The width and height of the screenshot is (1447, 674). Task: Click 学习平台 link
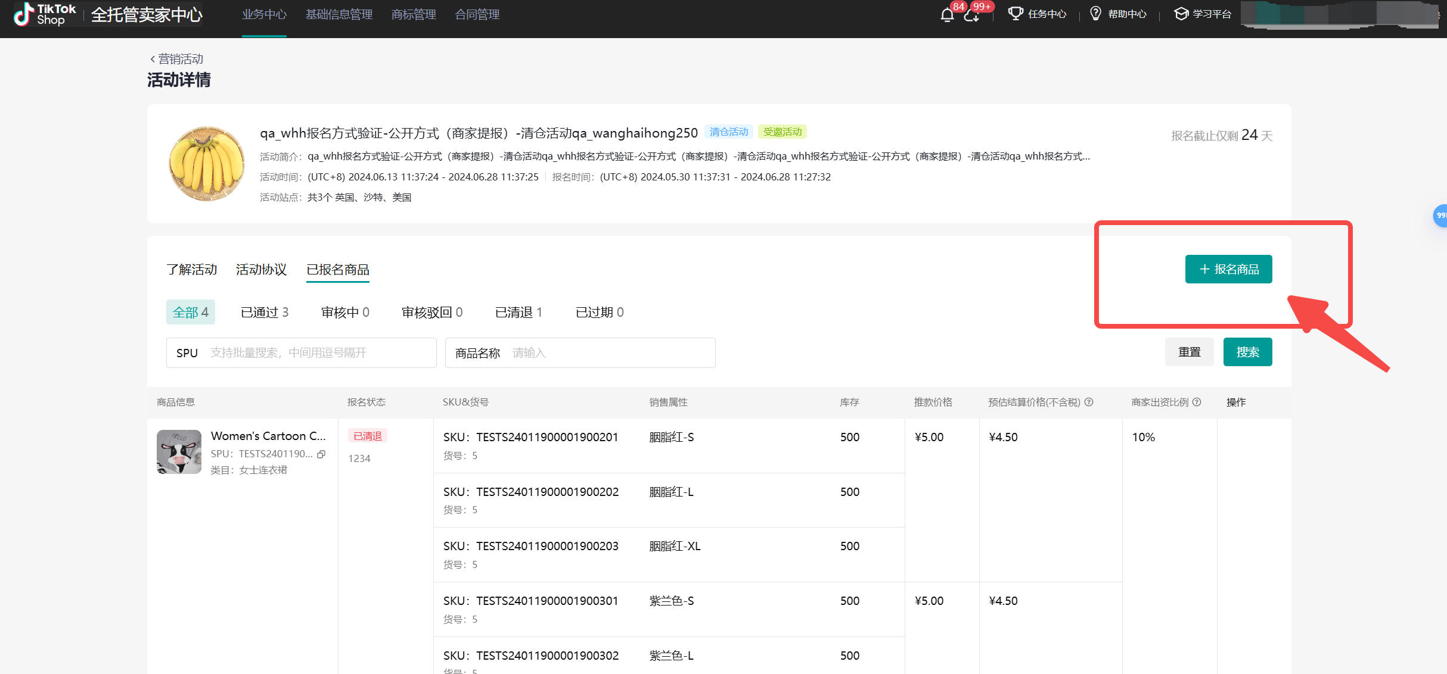coord(1212,14)
